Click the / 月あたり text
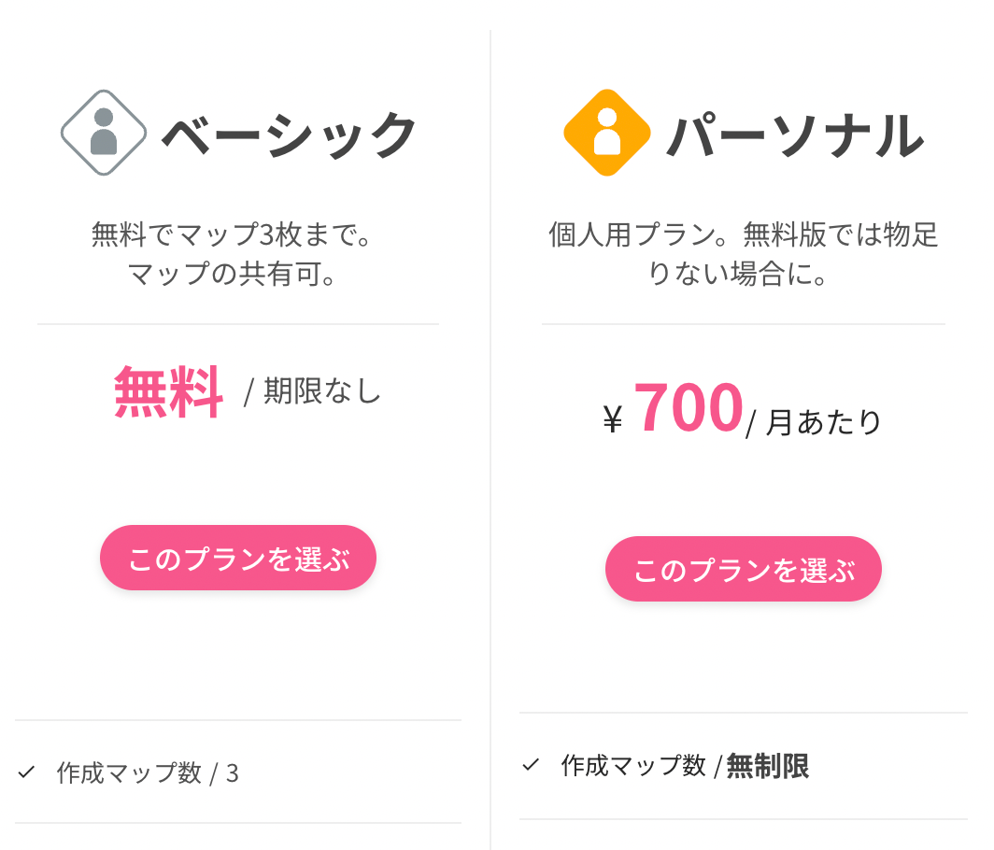The width and height of the screenshot is (994, 850). 814,422
